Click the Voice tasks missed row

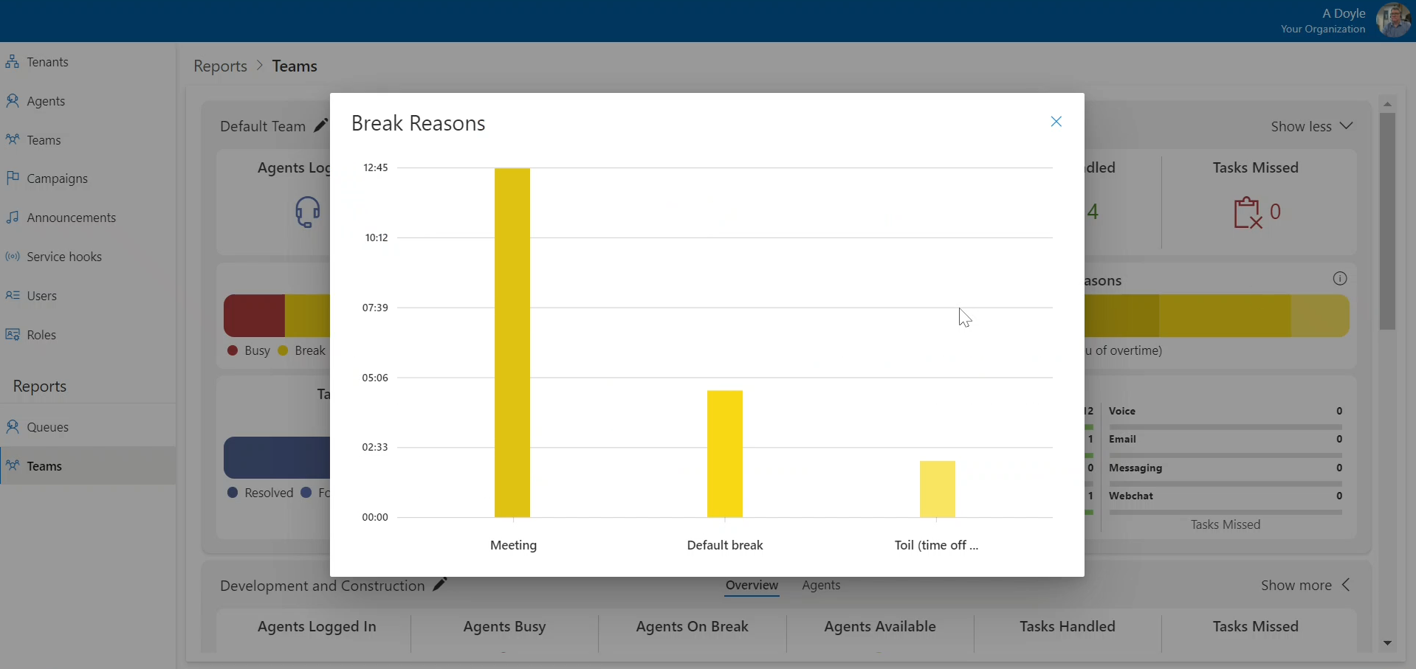pos(1225,417)
